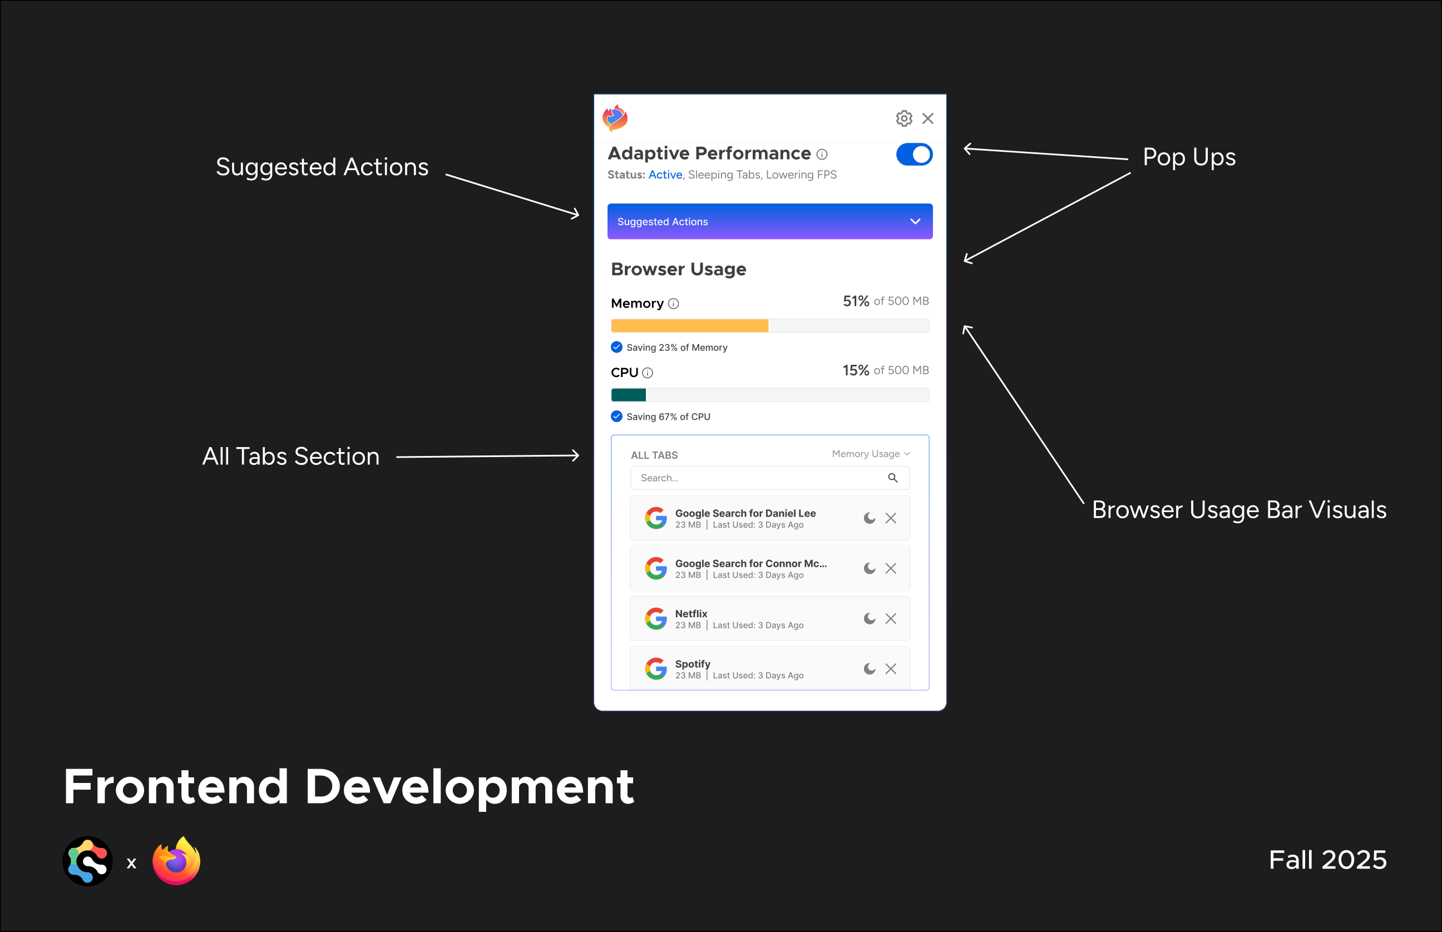The height and width of the screenshot is (932, 1442).
Task: Click the teal CPU usage bar
Action: tap(629, 395)
